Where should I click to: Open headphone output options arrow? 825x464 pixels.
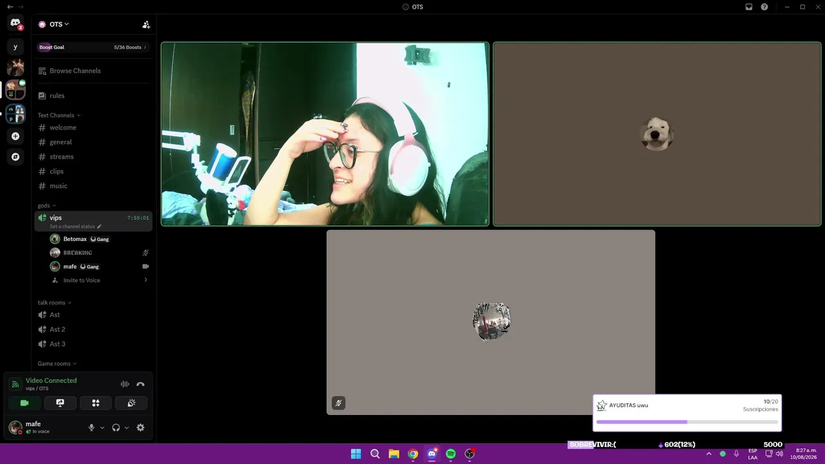coord(126,428)
